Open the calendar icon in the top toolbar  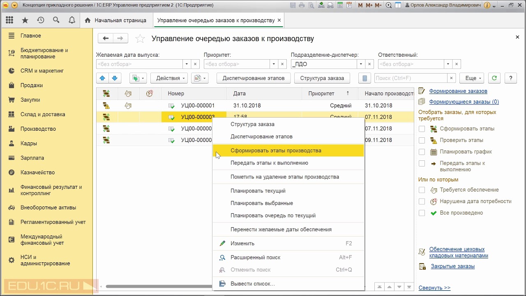349,5
